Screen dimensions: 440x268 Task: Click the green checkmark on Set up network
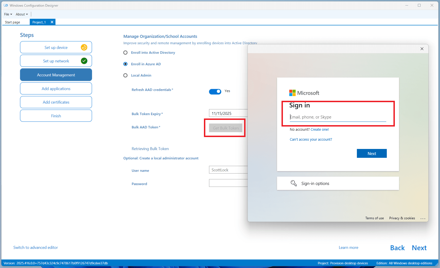[x=84, y=61]
